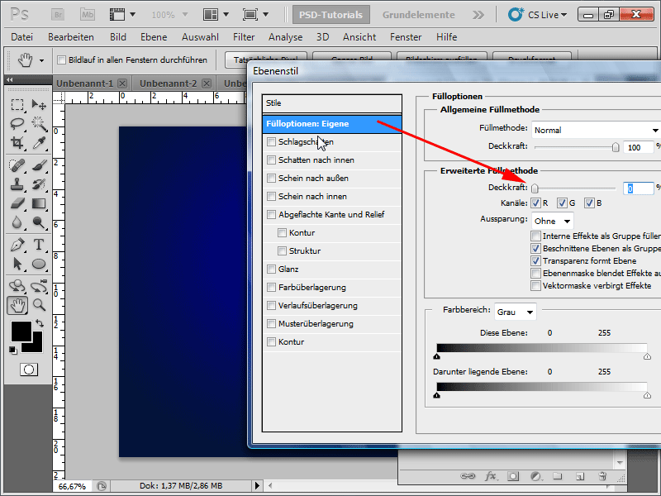661x496 pixels.
Task: Select the Clone Stamp tool
Action: click(17, 184)
